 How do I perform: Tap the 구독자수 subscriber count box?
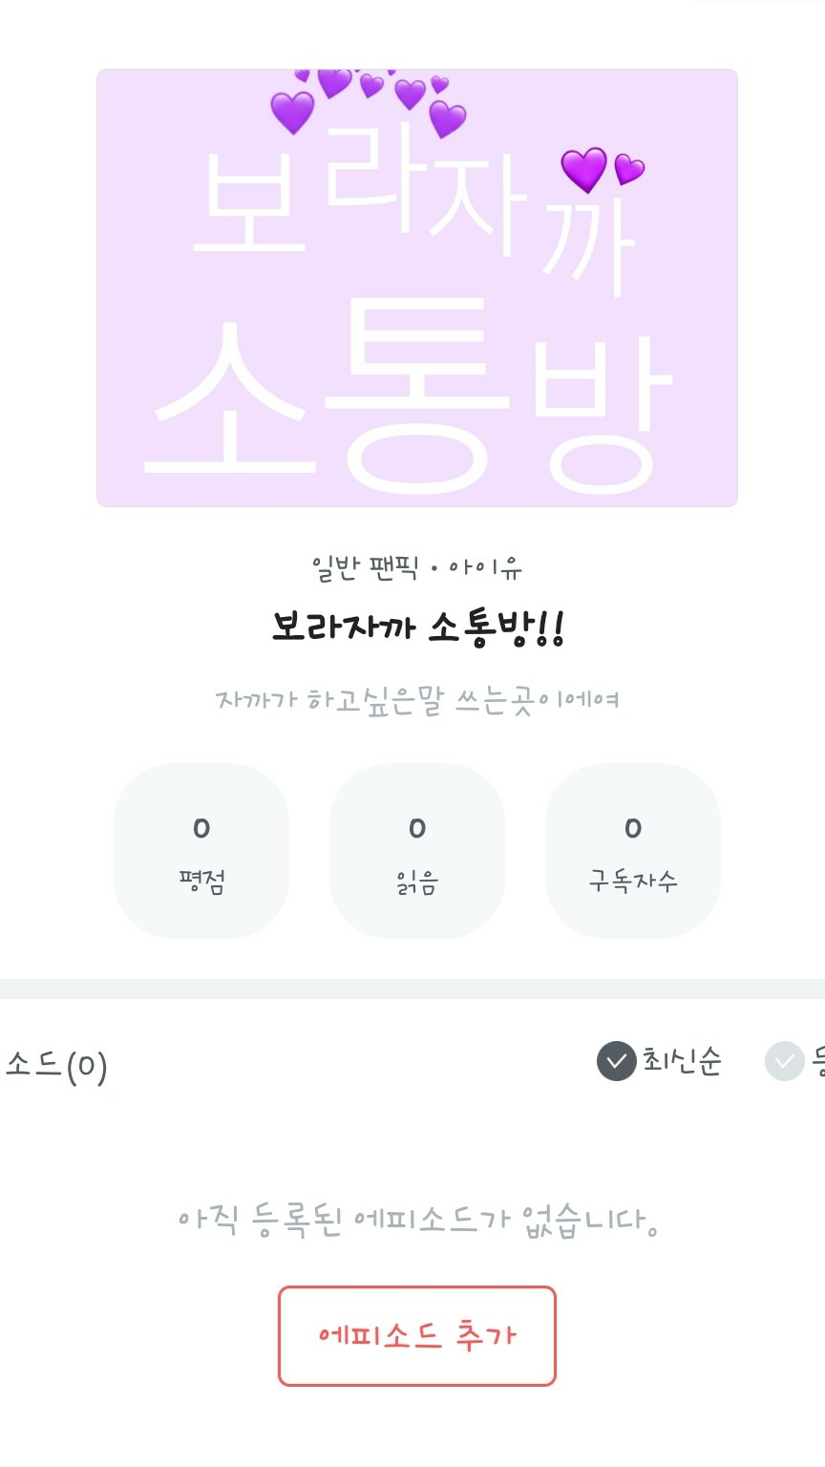[x=632, y=851]
